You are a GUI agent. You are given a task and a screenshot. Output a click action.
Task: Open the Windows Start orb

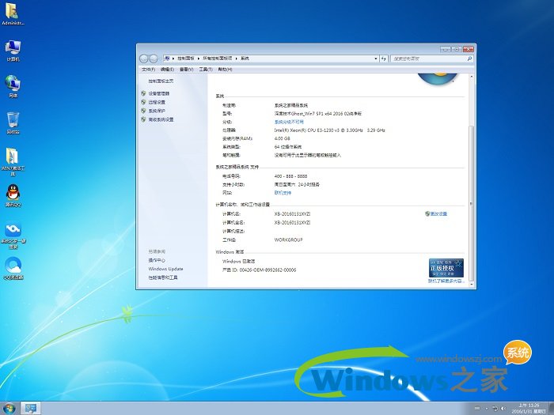click(x=9, y=409)
